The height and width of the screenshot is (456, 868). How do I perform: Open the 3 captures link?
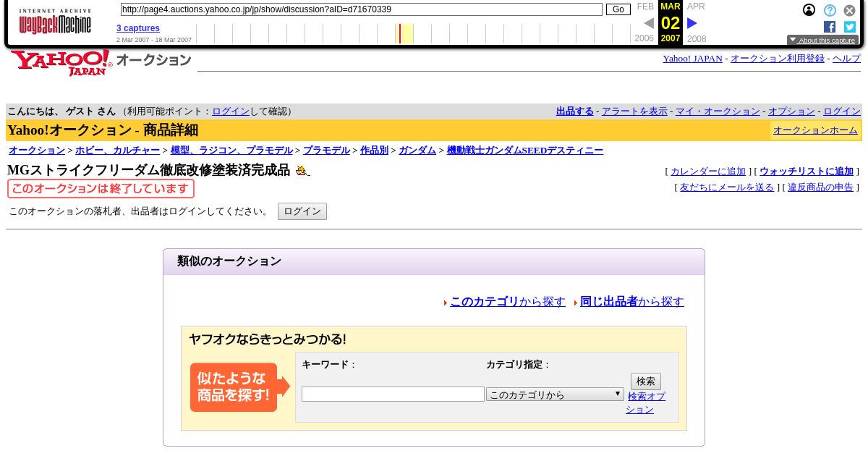138,28
